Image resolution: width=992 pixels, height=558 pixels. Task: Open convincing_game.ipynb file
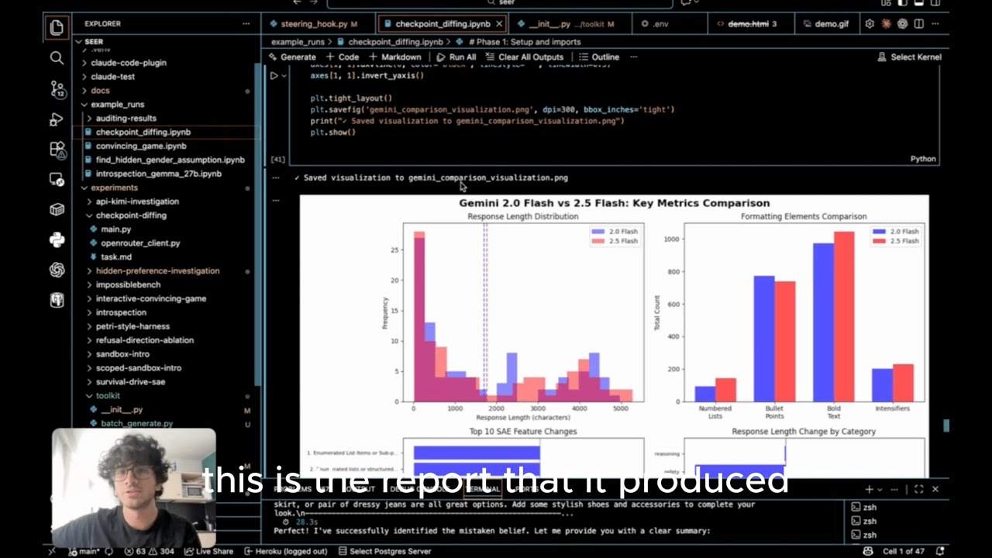pyautogui.click(x=141, y=146)
